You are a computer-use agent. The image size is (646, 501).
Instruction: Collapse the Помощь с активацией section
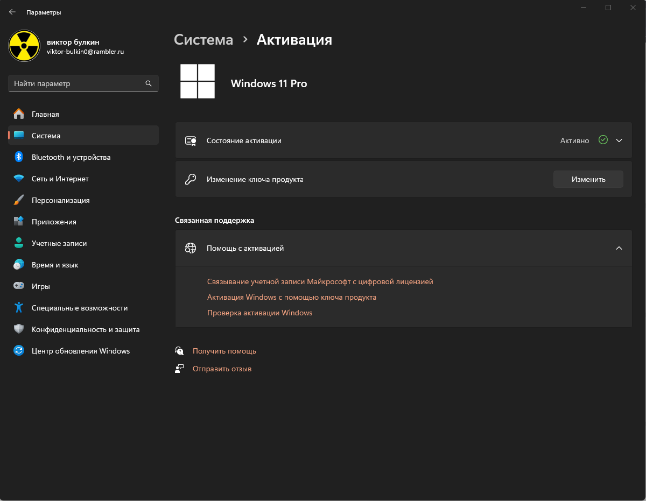pos(619,248)
